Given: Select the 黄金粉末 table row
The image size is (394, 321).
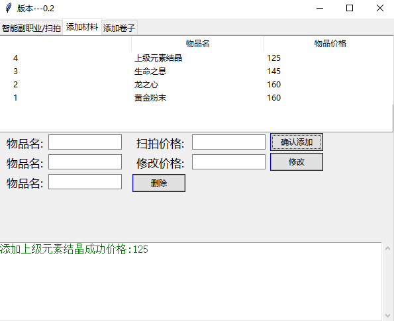Looking at the screenshot, I should click(197, 98).
